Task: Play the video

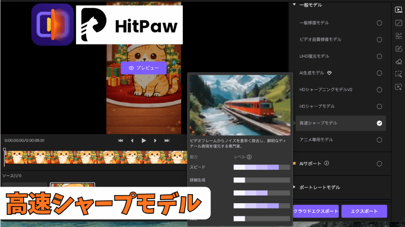Action: [x=144, y=141]
